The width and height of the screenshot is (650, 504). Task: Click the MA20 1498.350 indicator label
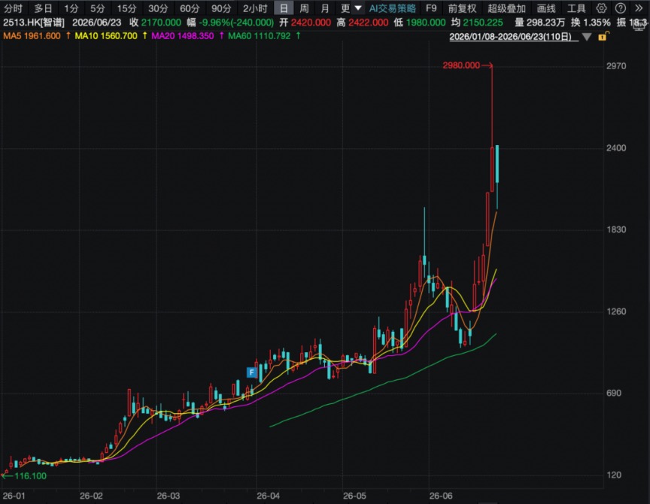point(182,36)
